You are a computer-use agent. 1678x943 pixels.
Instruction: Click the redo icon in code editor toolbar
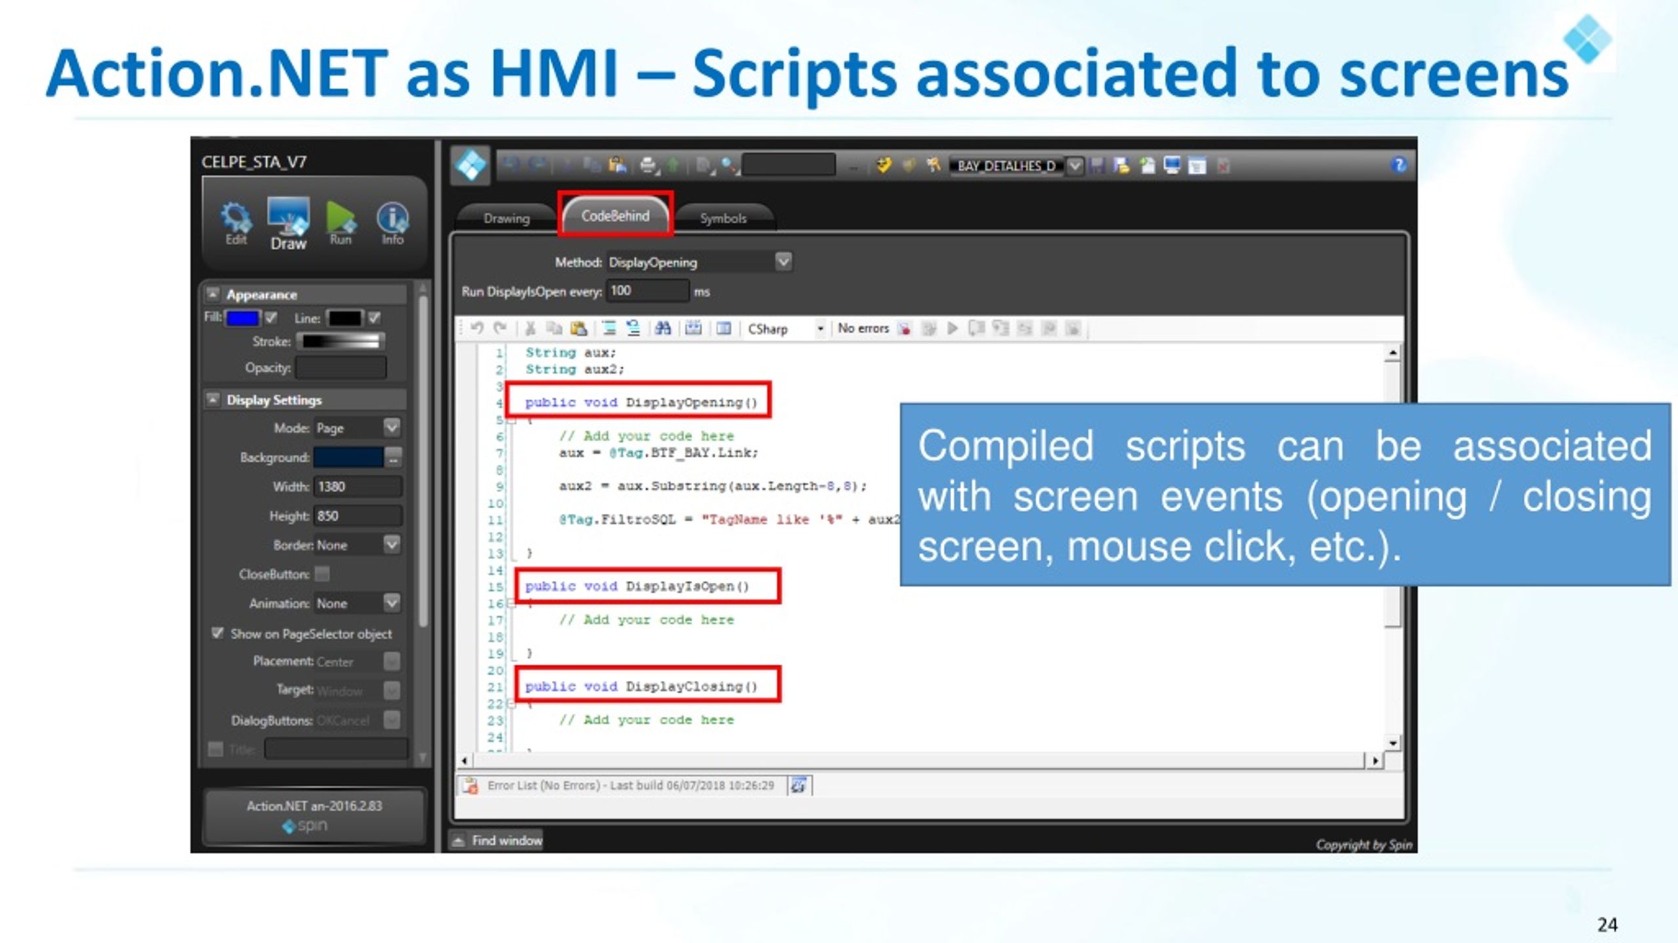coord(501,328)
